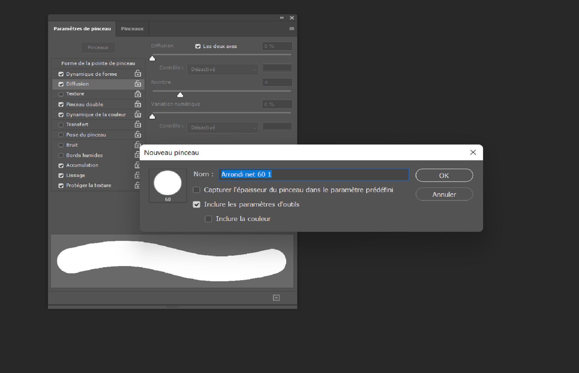Screen dimensions: 579x373
Task: Click the Nombre value field
Action: pyautogui.click(x=277, y=82)
